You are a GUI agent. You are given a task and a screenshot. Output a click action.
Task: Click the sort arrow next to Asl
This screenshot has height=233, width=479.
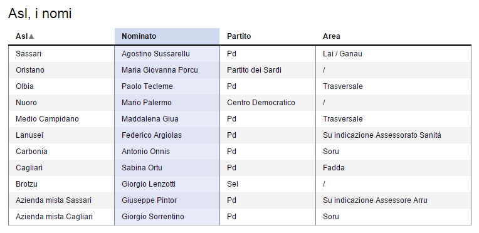(31, 36)
